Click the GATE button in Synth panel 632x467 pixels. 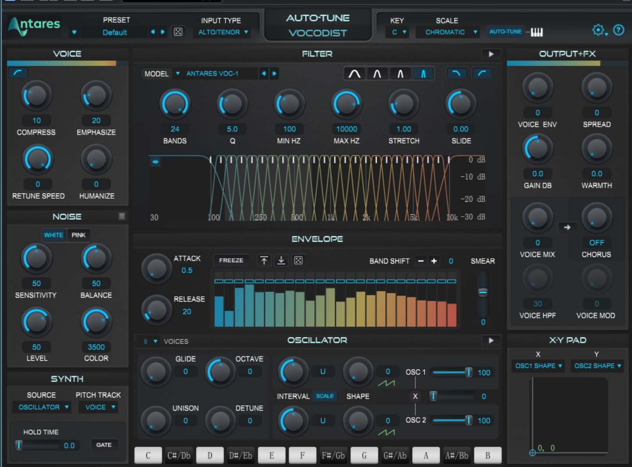point(104,445)
